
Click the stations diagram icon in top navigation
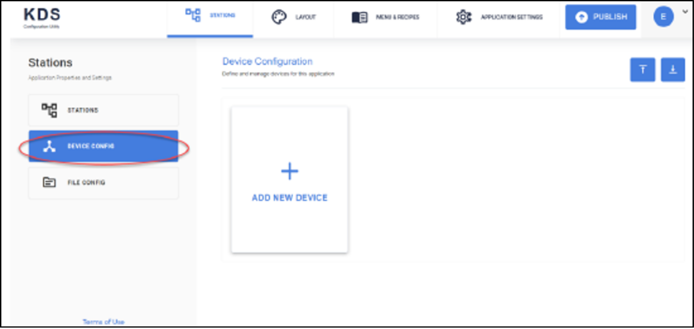(x=193, y=15)
